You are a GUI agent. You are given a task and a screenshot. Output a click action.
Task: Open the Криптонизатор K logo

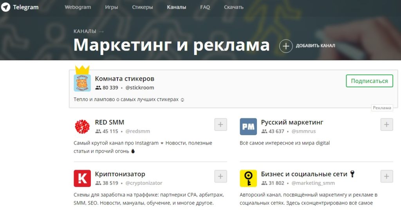pos(82,178)
